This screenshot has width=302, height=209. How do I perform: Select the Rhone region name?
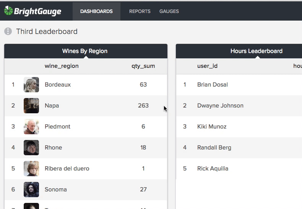pyautogui.click(x=54, y=148)
